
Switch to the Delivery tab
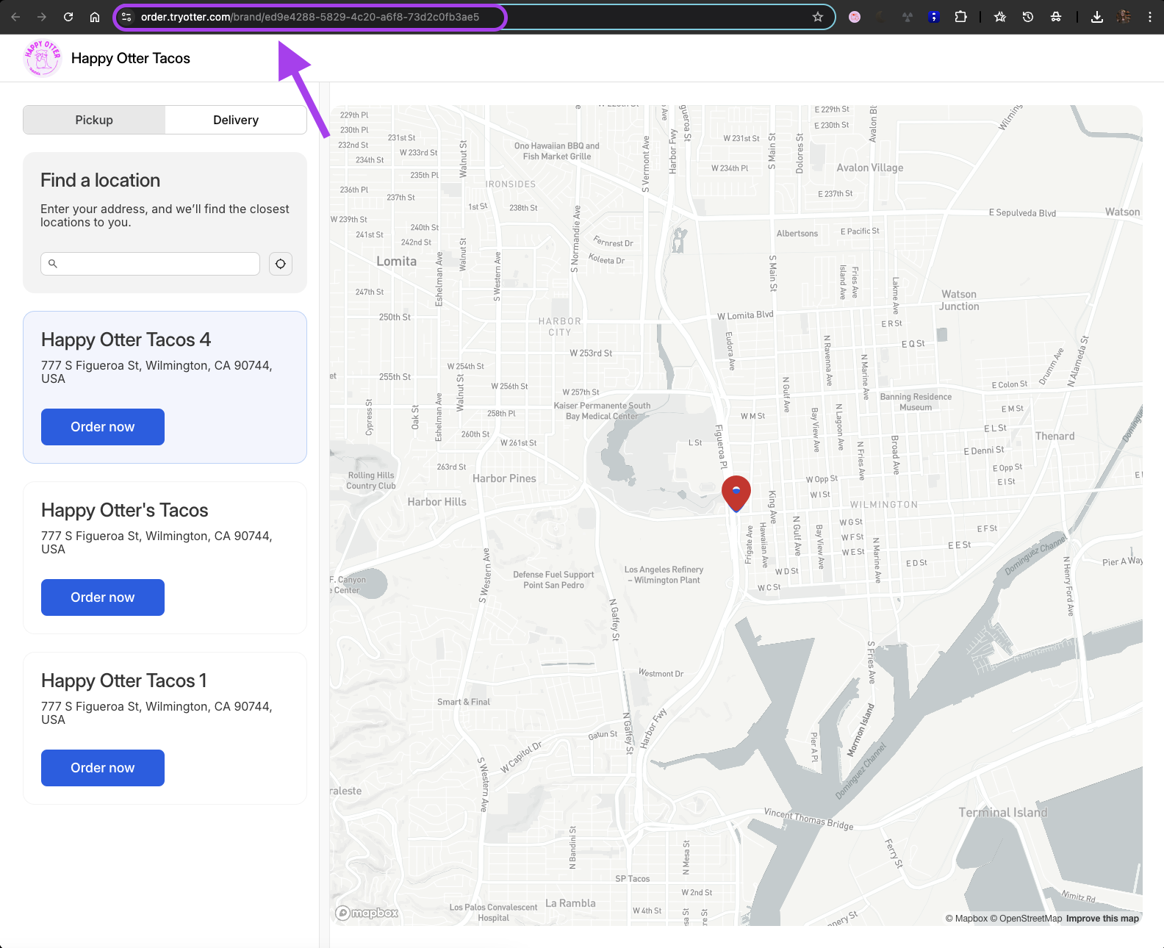[x=236, y=120]
